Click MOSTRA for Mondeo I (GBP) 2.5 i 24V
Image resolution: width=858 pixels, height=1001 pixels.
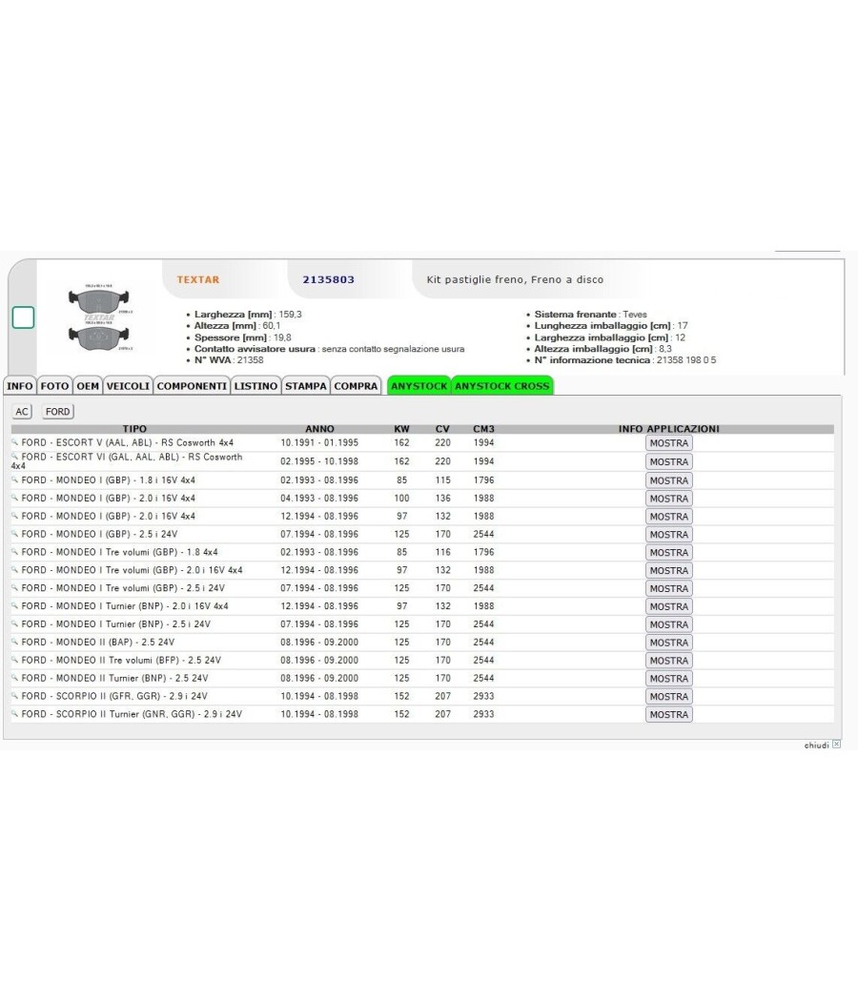click(668, 534)
